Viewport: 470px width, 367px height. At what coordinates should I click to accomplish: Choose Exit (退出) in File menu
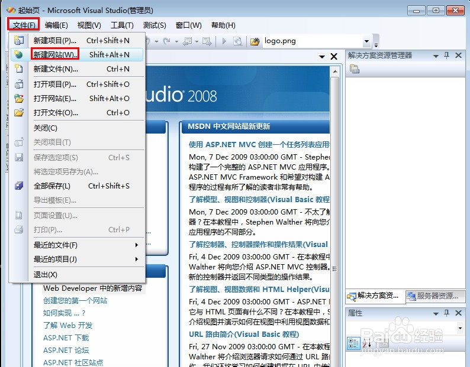click(x=78, y=274)
